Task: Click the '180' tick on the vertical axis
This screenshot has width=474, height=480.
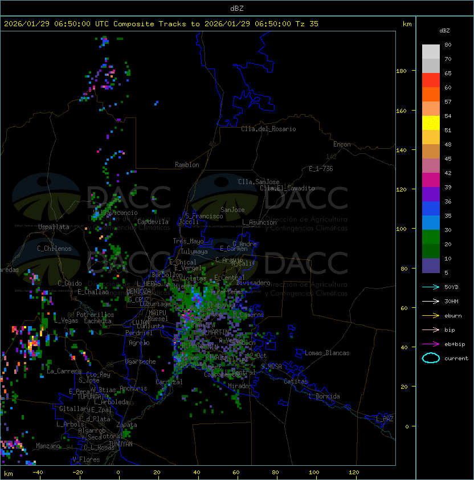Action: point(401,71)
